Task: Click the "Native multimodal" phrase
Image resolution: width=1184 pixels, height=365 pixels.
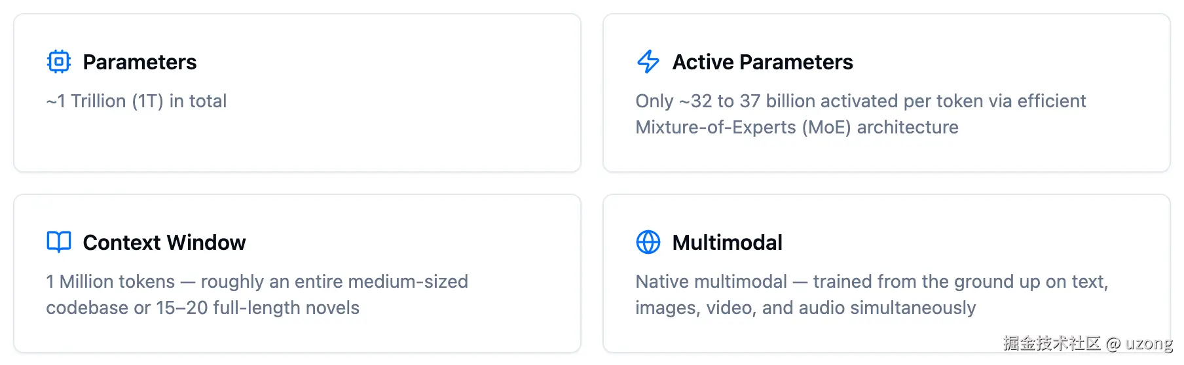Action: [711, 282]
